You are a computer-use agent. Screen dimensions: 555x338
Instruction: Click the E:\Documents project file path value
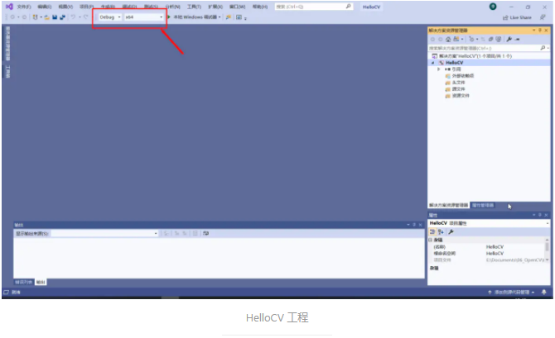[515, 260]
